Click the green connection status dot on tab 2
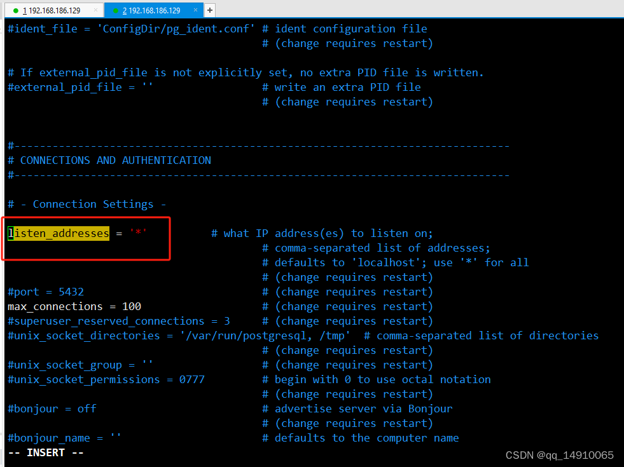The image size is (624, 467). pos(116,10)
